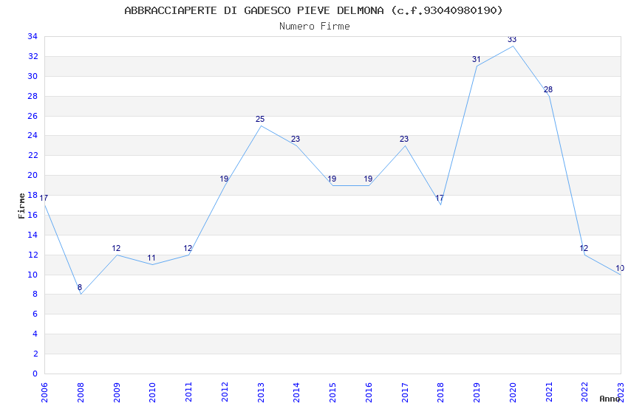This screenshot has height=406, width=628.
Task: Click data value 23 at year 2014
Action: (x=296, y=140)
